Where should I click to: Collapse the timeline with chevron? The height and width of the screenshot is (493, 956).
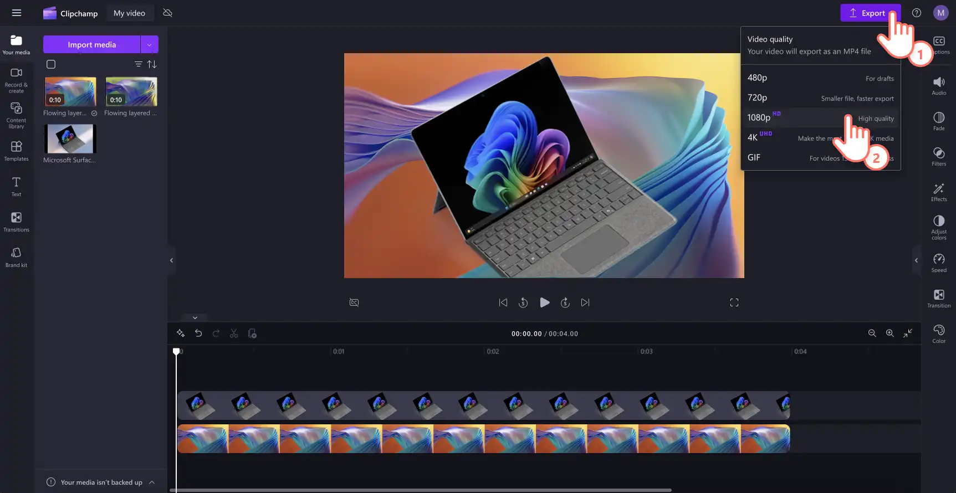click(195, 318)
